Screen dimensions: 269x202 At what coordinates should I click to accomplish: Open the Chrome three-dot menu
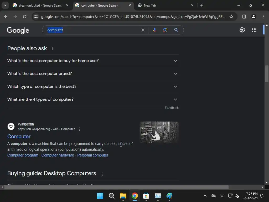pos(263,17)
